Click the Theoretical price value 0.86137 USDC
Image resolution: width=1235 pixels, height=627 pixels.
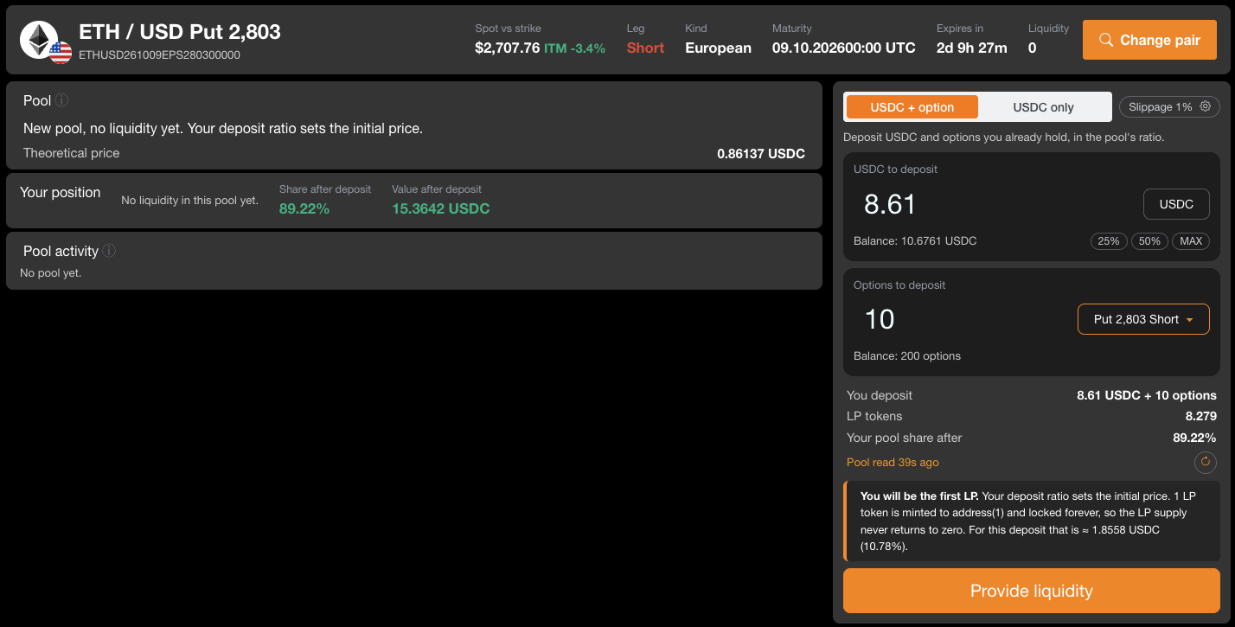click(761, 154)
